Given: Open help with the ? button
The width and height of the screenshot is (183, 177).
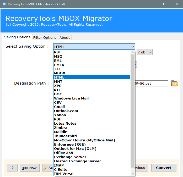Looking at the screenshot, I should coord(12,168).
